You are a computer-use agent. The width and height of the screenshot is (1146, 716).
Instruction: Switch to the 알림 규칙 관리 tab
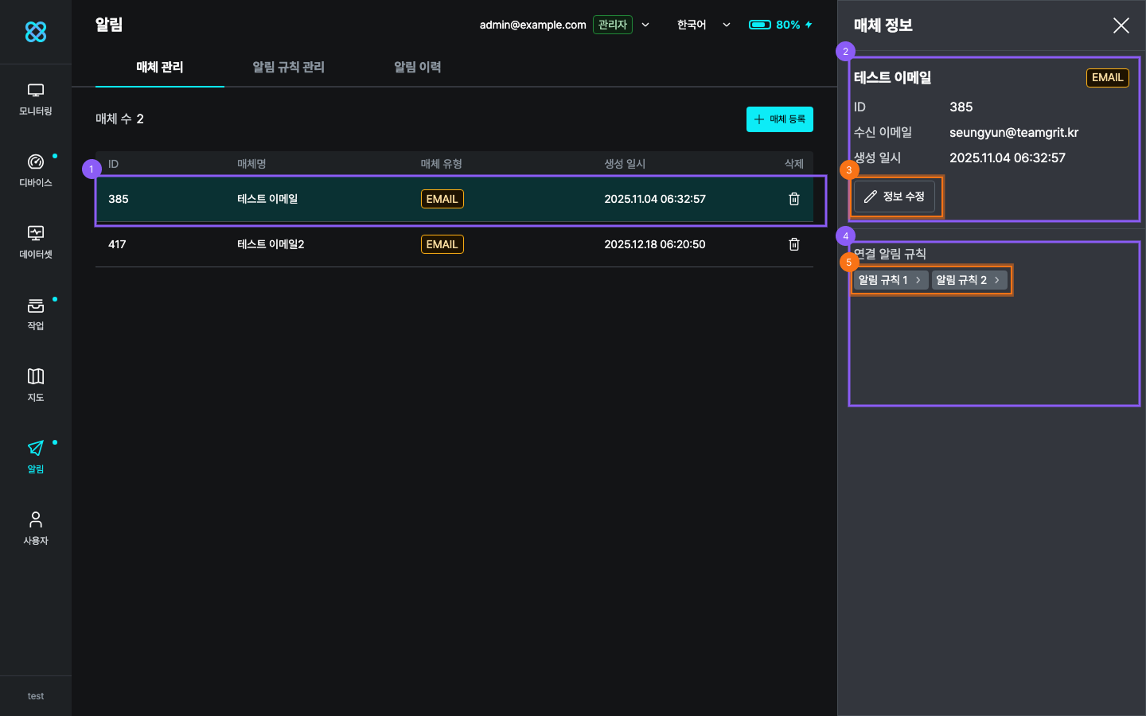pyautogui.click(x=288, y=68)
